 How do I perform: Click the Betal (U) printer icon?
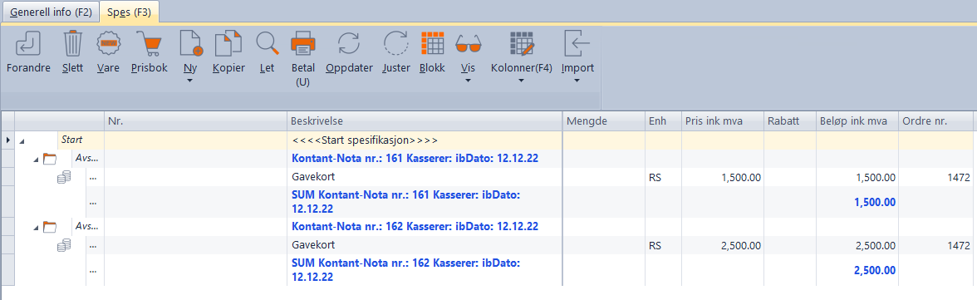pos(303,44)
